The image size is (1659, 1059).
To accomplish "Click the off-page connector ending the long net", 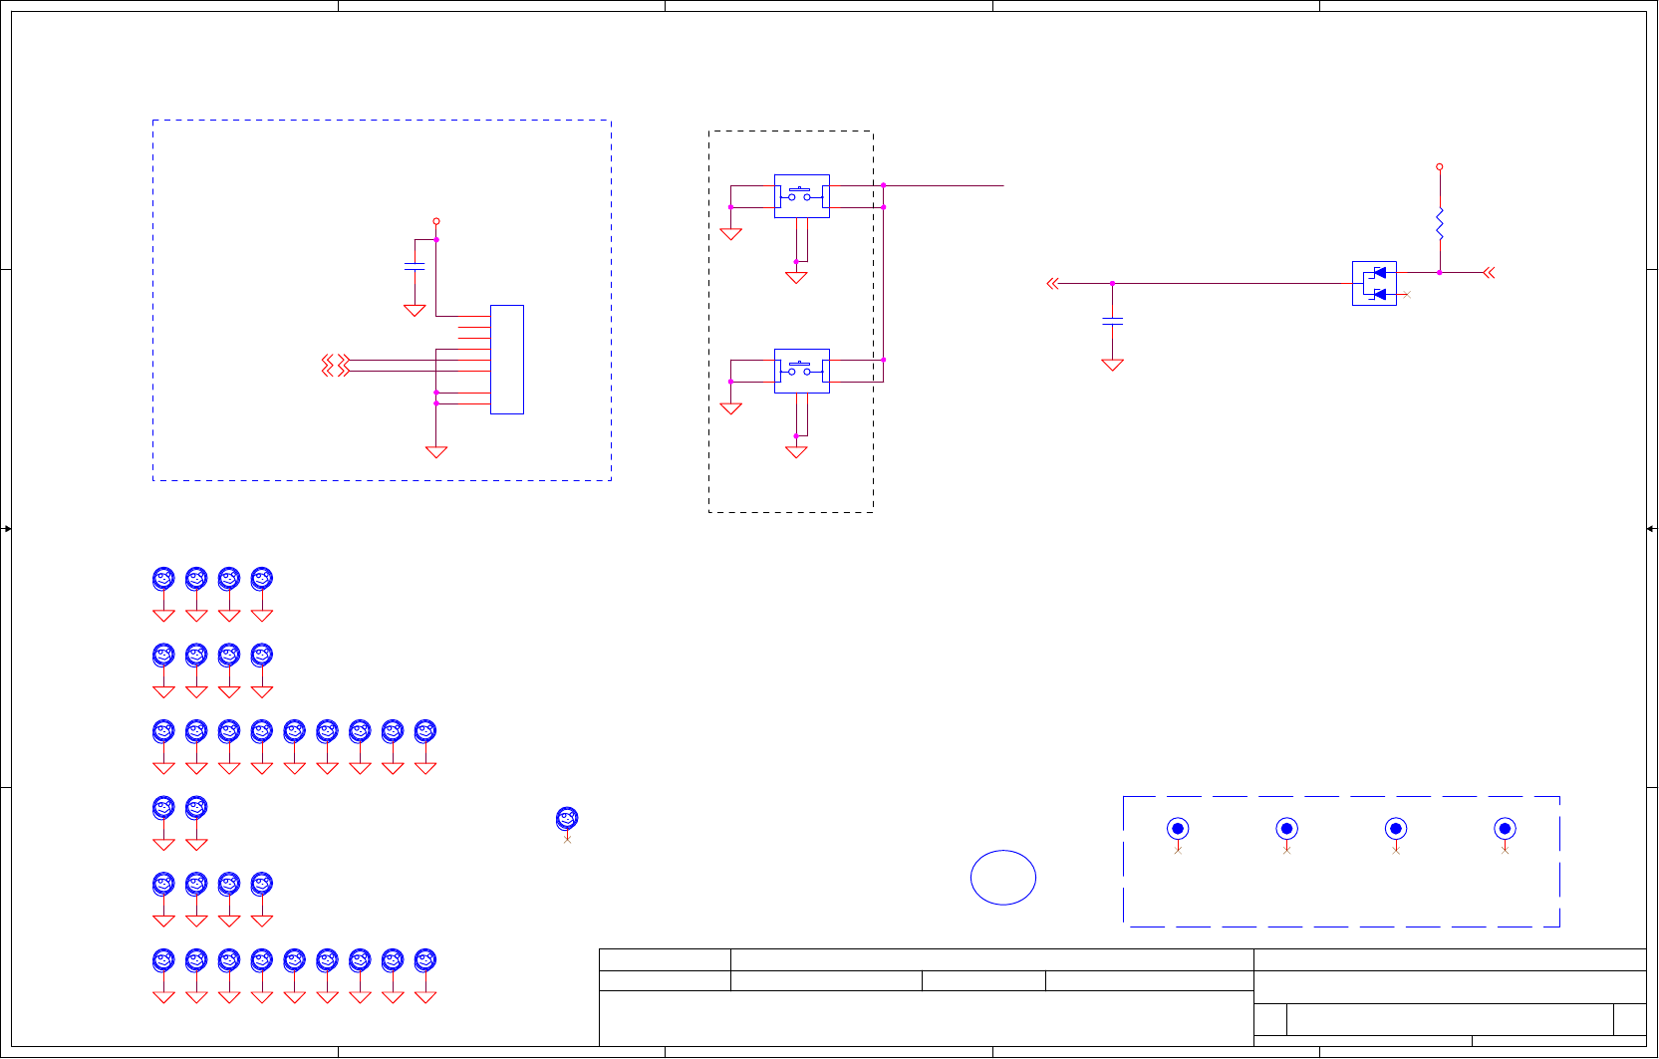I will pyautogui.click(x=1052, y=284).
